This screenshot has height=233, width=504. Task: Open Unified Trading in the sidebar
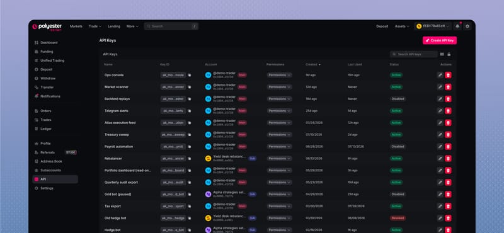[x=55, y=60]
